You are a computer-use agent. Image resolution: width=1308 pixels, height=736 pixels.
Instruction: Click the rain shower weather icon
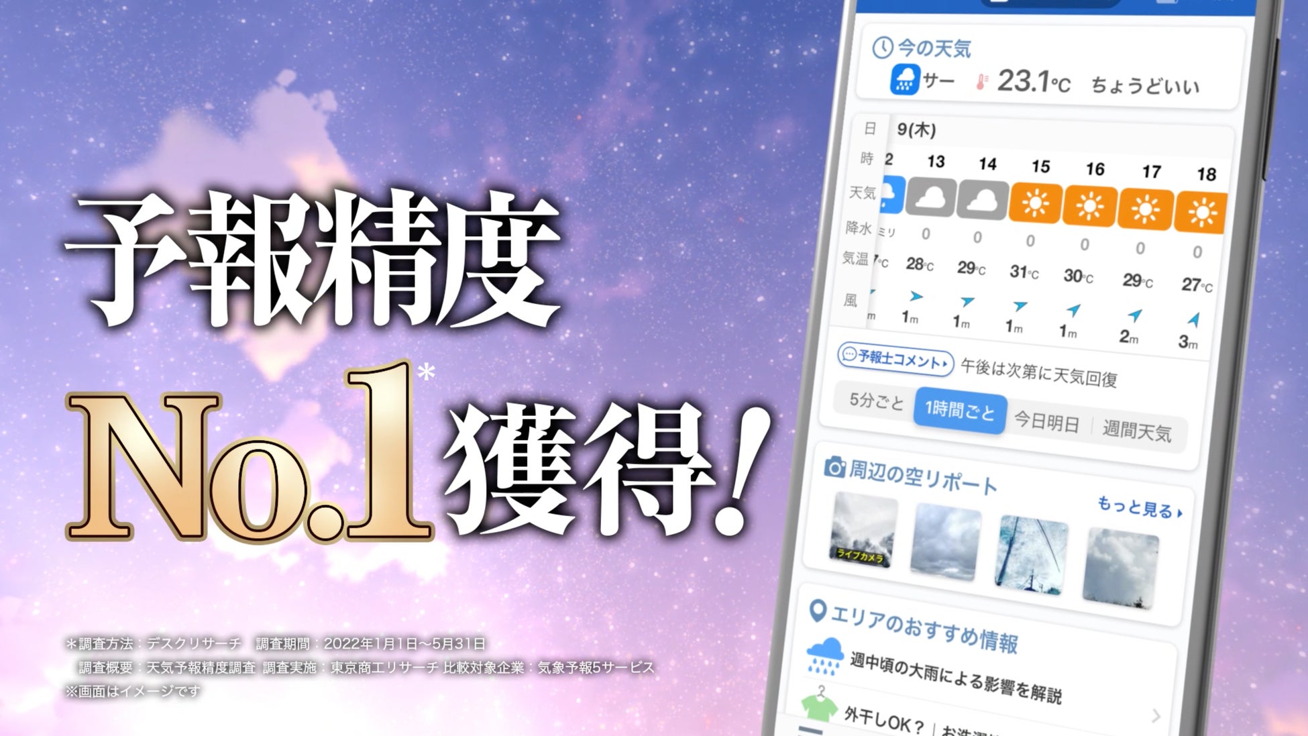pos(905,81)
